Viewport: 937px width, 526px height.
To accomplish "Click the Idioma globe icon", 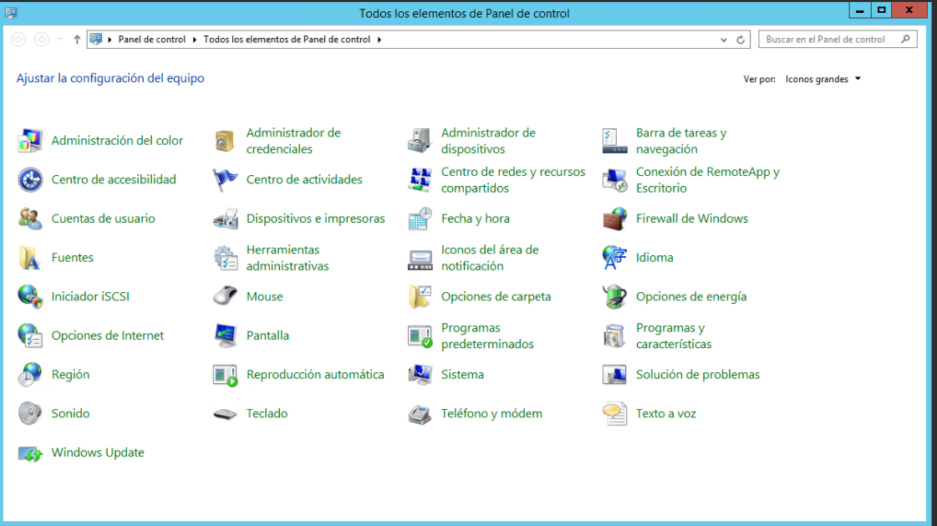I will coord(614,258).
